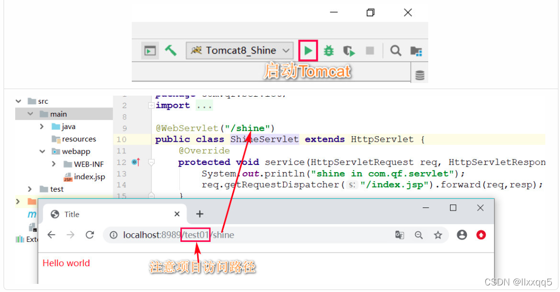Select the java source folder row
The height and width of the screenshot is (292, 560).
[x=63, y=127]
